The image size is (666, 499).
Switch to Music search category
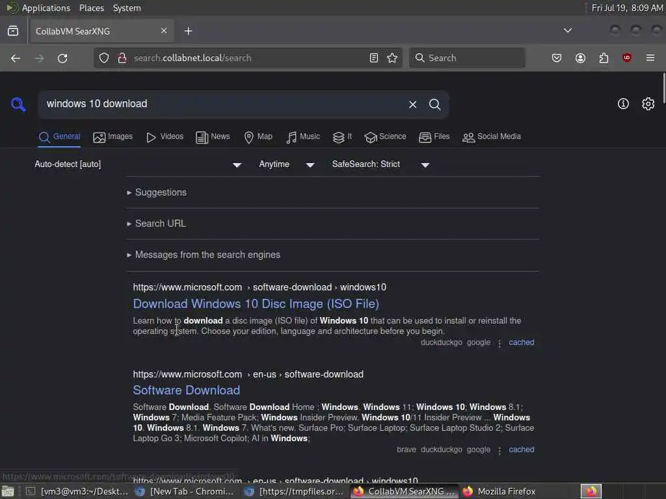click(303, 137)
